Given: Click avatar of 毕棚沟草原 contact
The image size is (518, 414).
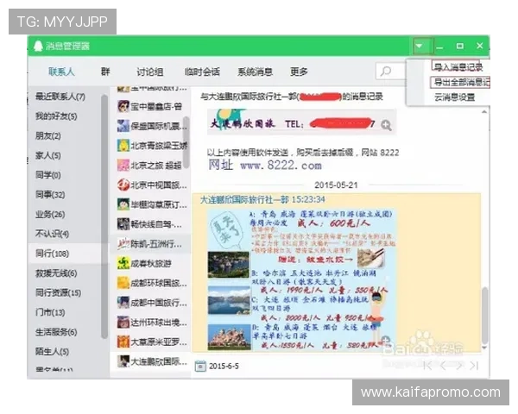Looking at the screenshot, I should coord(123,204).
